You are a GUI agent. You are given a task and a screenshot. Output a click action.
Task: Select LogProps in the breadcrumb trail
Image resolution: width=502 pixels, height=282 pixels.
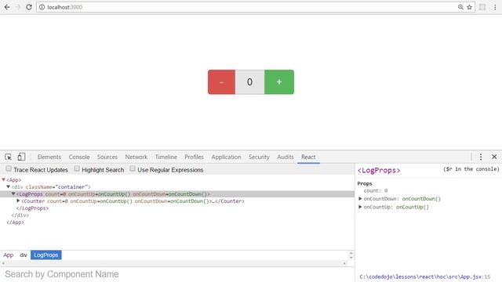point(46,255)
